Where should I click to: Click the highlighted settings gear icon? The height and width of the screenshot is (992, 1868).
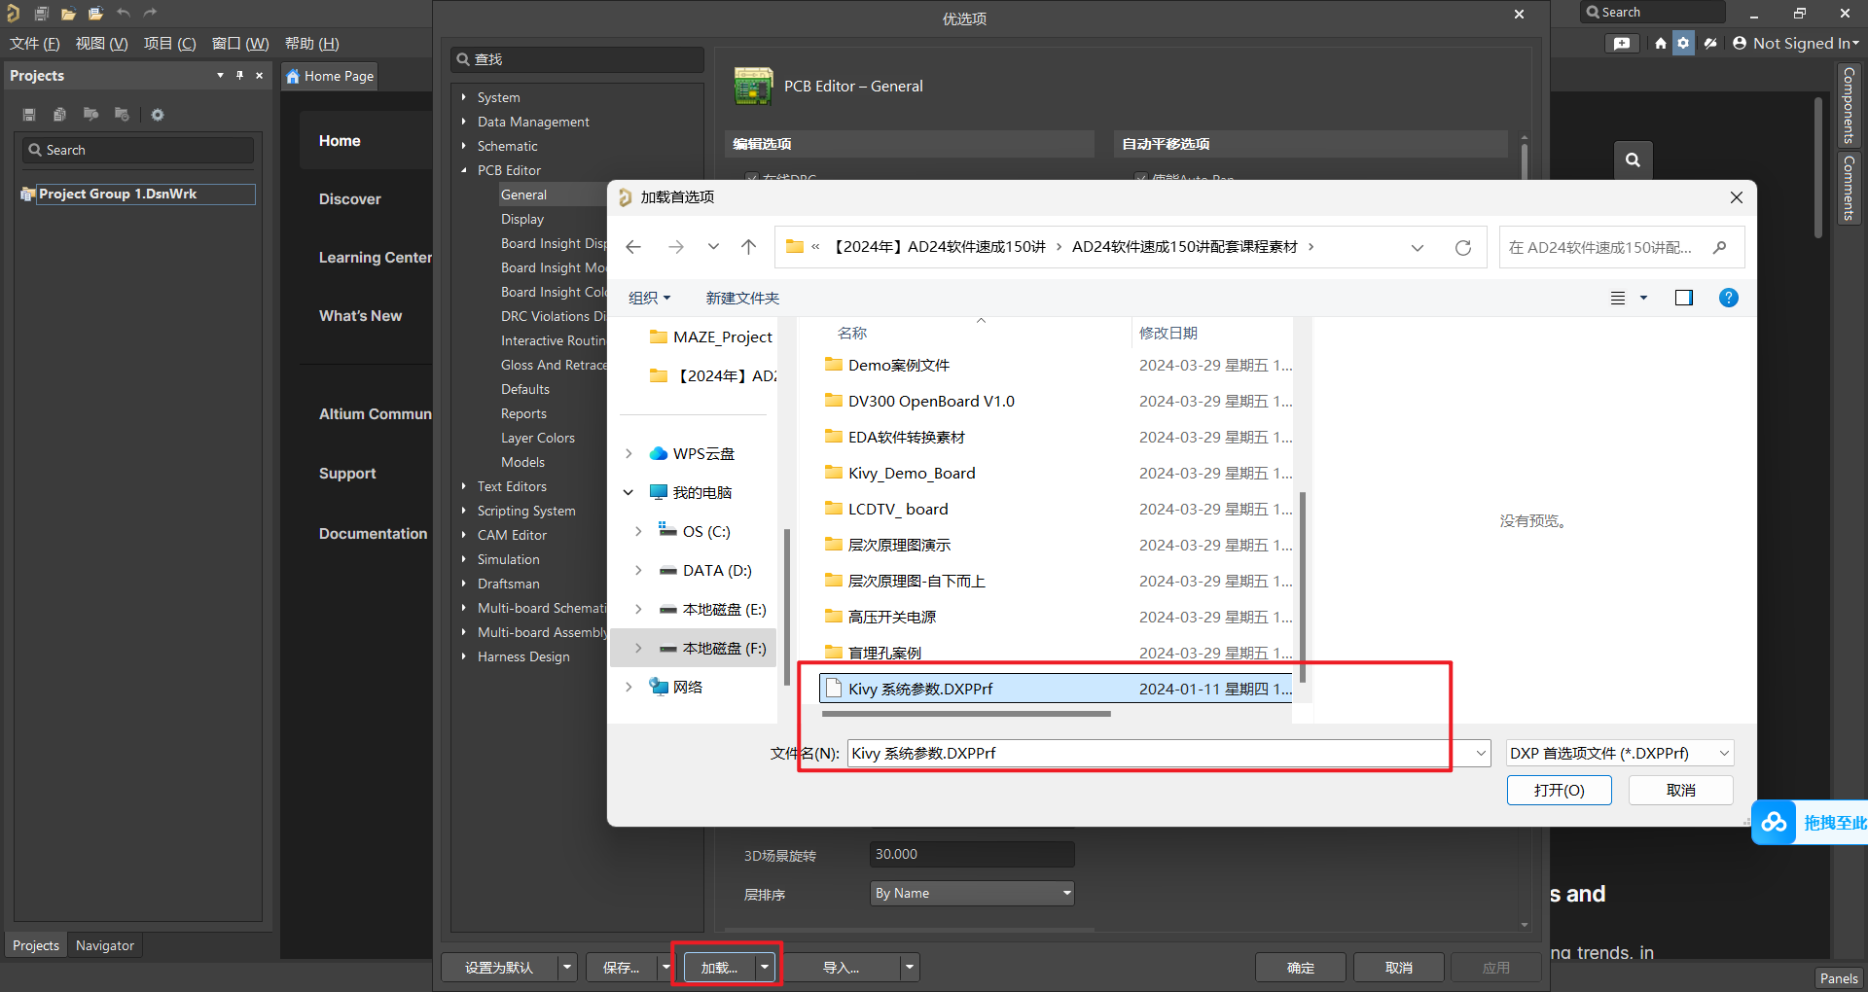(1683, 43)
